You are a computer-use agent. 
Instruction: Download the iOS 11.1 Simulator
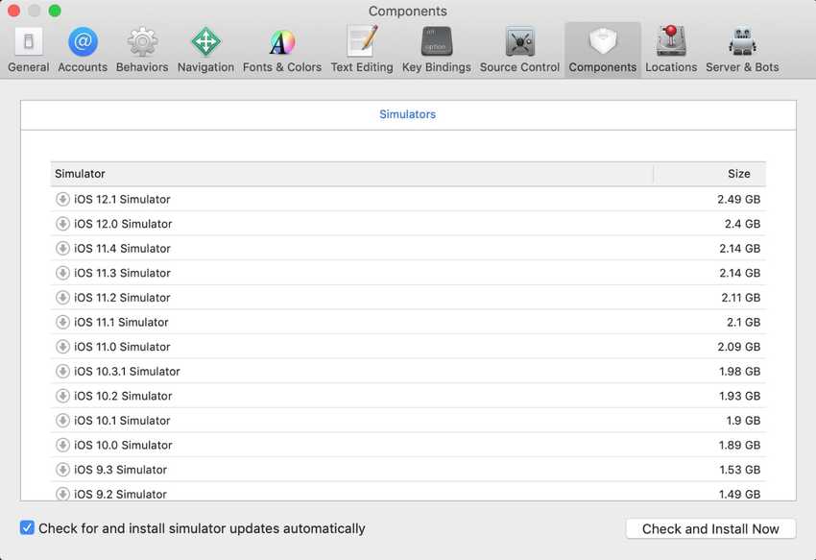(62, 322)
